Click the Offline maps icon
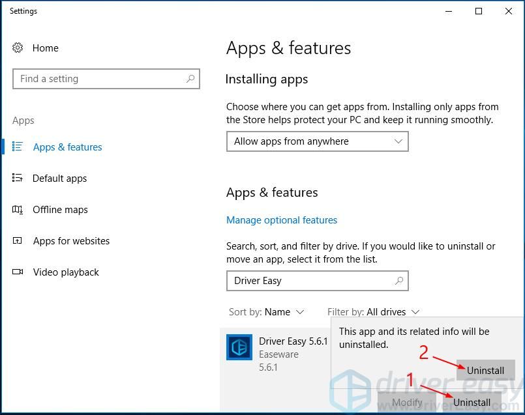This screenshot has width=525, height=415. (18, 210)
